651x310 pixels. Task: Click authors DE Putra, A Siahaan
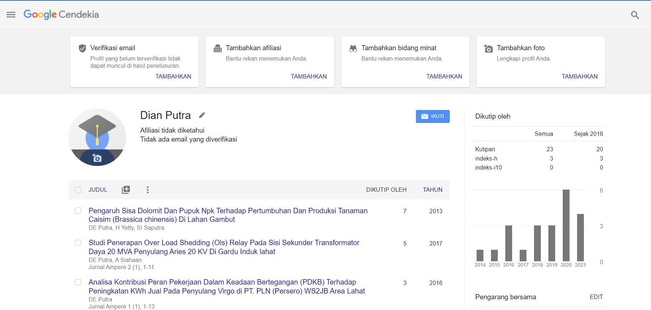coord(115,260)
